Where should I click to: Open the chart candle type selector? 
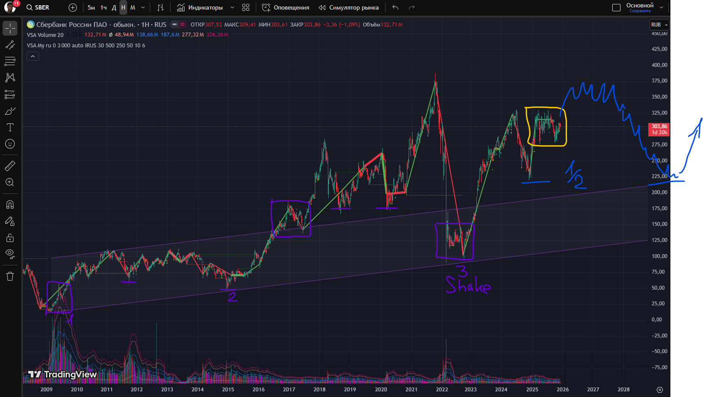click(x=161, y=7)
